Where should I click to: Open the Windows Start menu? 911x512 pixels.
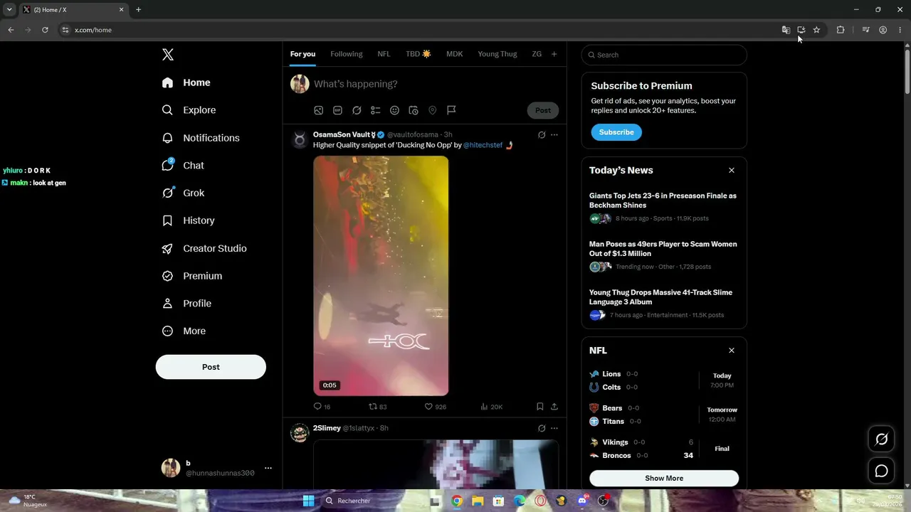coord(308,501)
